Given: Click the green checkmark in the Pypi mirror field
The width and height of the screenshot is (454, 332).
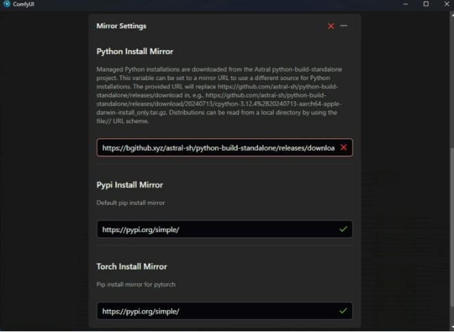Looking at the screenshot, I should pyautogui.click(x=343, y=229).
